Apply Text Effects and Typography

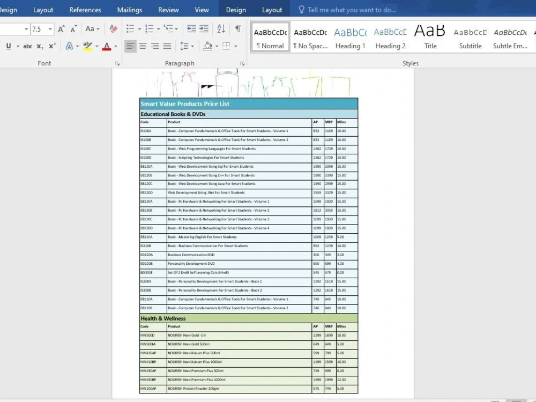tap(69, 46)
